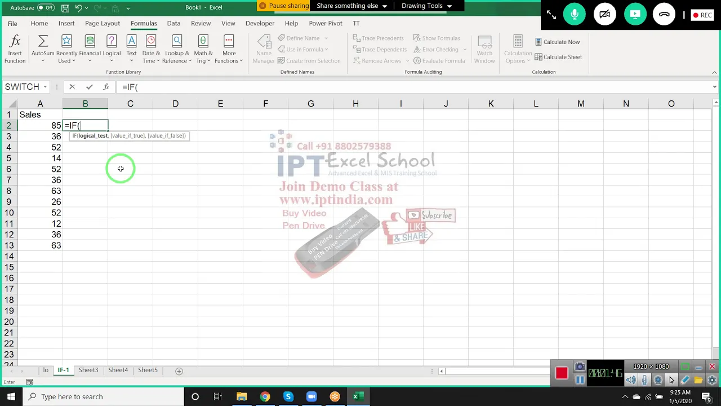Click Calculate Now
This screenshot has height=406, width=721.
[557, 42]
